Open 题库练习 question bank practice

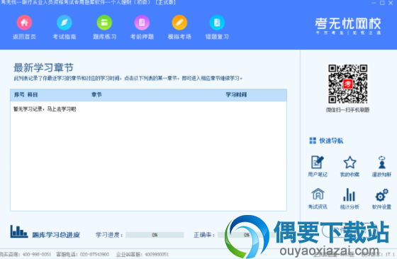click(104, 23)
